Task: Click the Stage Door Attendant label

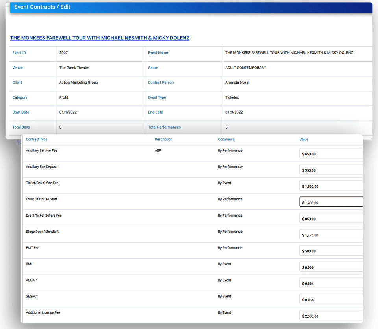Action: point(42,232)
